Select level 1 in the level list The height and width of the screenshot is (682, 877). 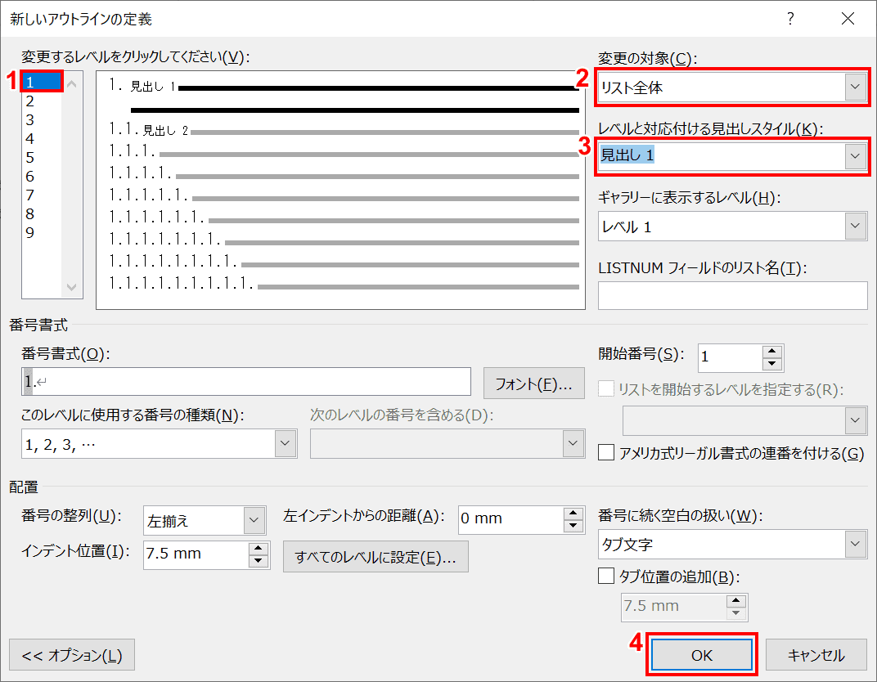click(x=42, y=82)
